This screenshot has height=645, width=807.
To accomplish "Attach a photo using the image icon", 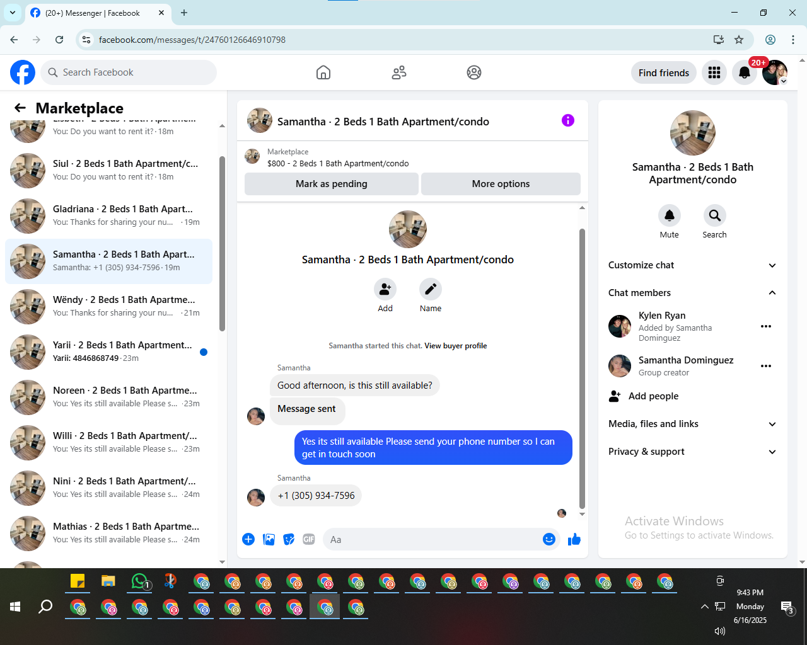I will [269, 539].
